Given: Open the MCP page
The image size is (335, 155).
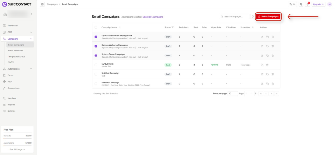Looking at the screenshot, I should 10,82.
